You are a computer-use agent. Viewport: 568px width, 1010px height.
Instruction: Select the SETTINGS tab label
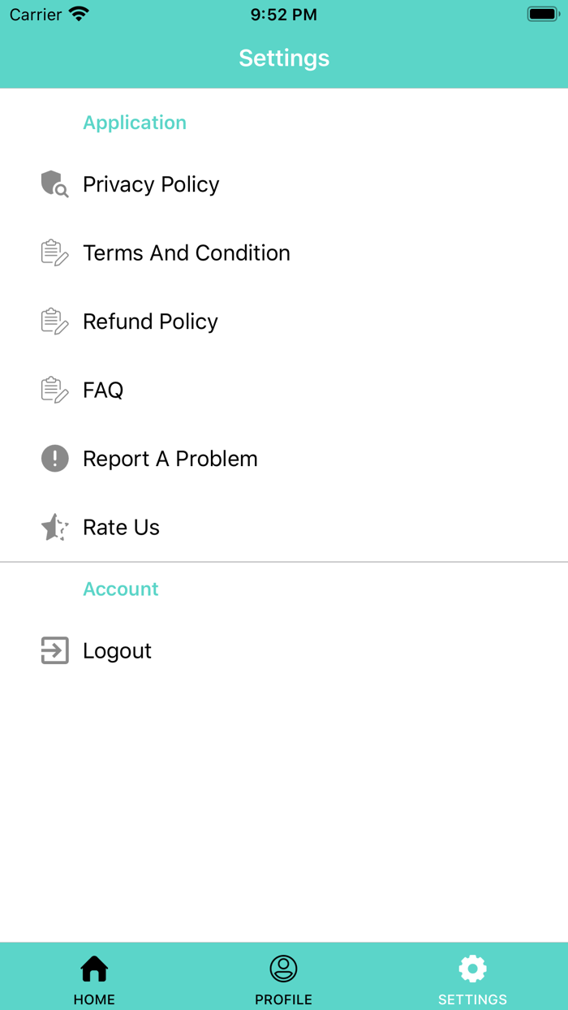point(472,999)
